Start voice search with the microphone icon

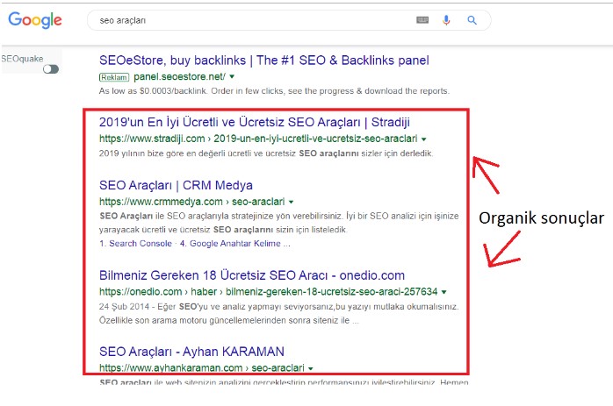click(x=446, y=20)
